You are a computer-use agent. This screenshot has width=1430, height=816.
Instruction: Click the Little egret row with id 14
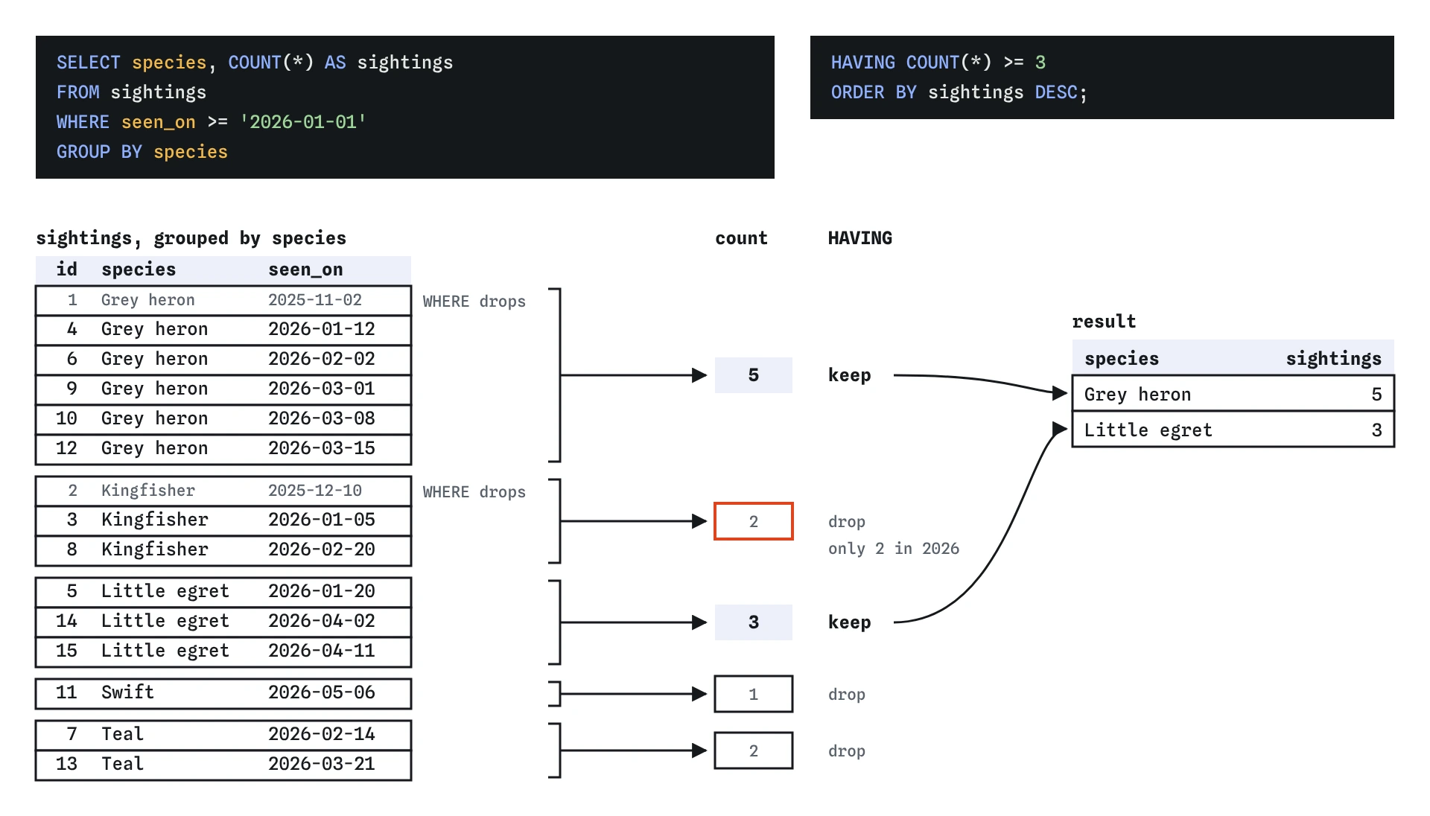223,622
